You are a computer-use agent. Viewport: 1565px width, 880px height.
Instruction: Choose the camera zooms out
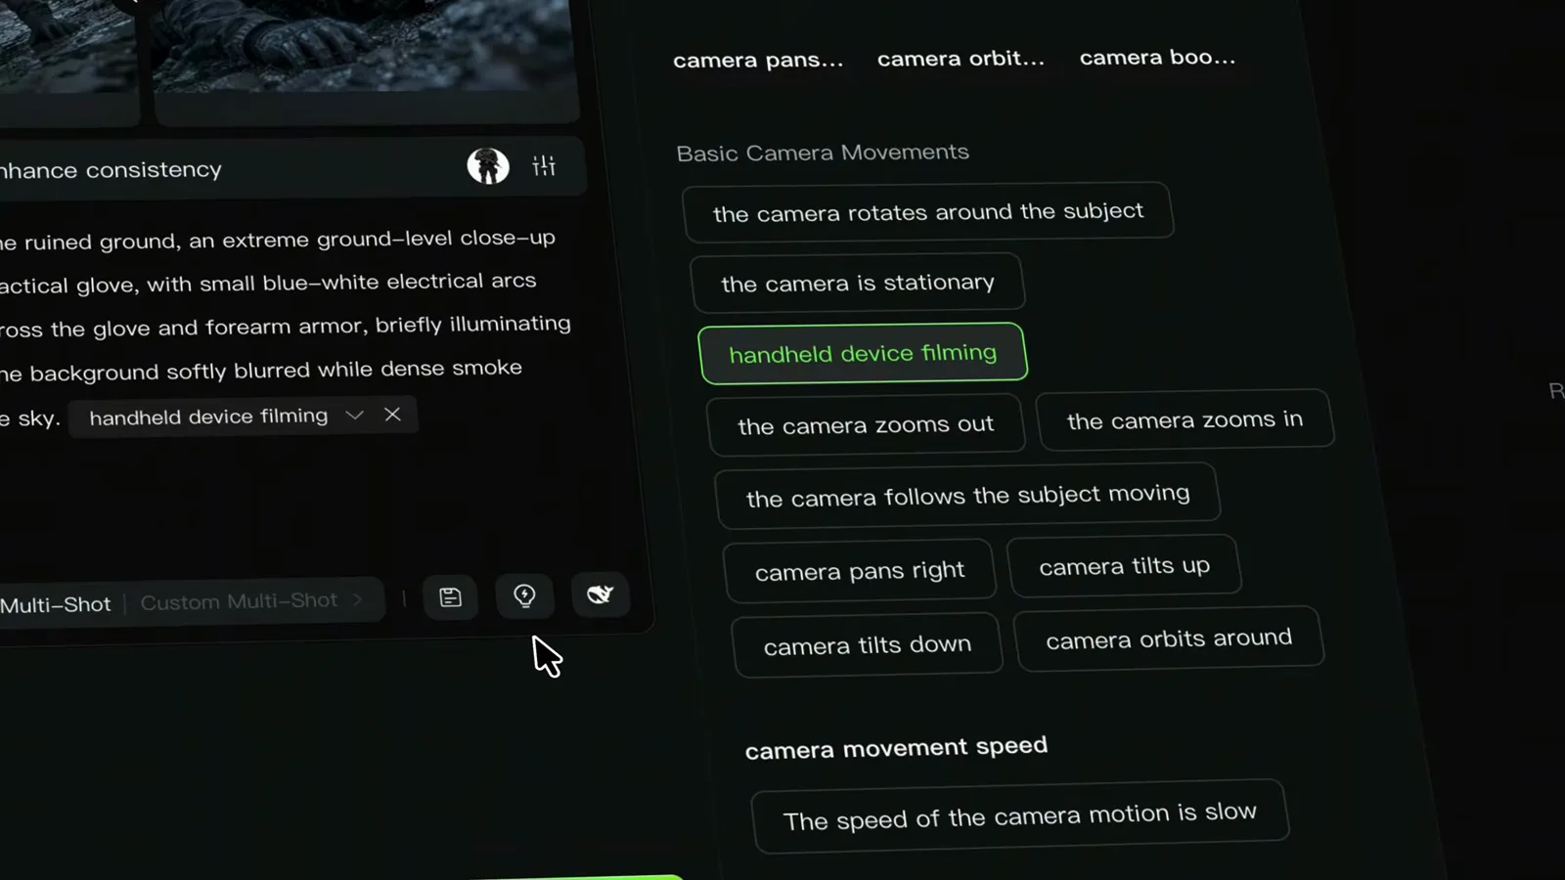coord(865,425)
